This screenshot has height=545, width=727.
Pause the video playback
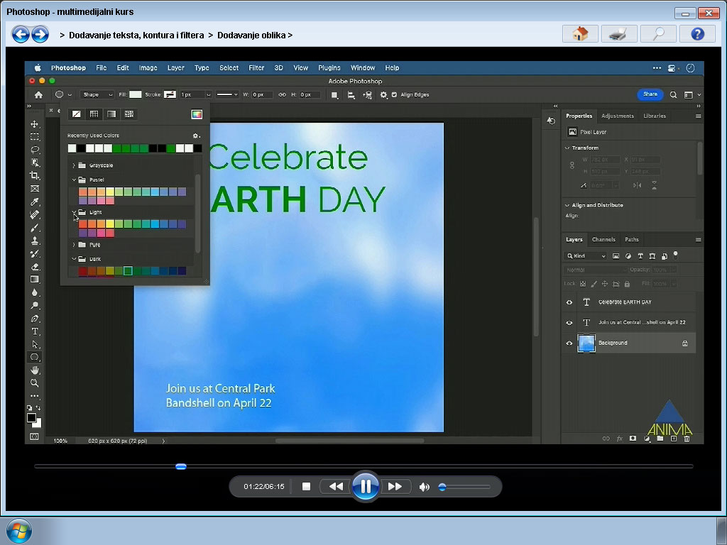point(366,486)
